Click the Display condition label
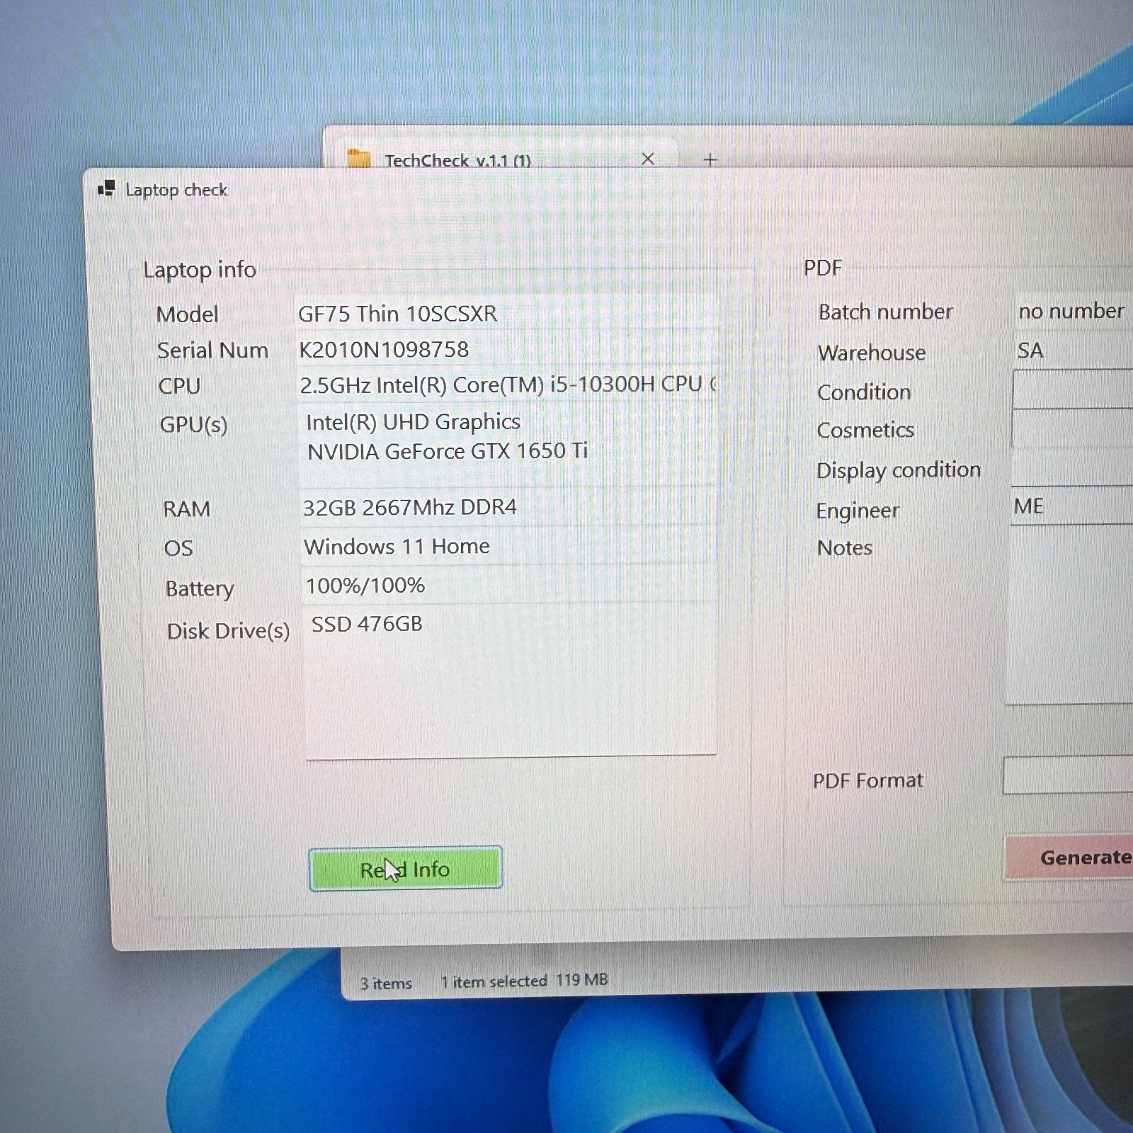This screenshot has width=1133, height=1133. (x=899, y=470)
